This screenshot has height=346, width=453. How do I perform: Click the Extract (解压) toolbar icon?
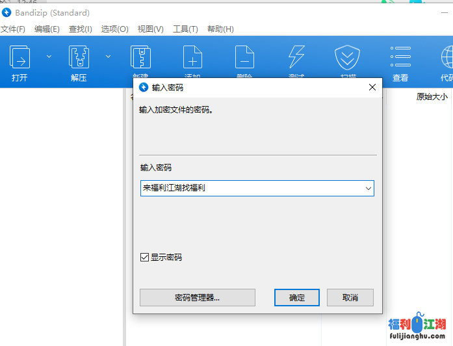point(79,59)
